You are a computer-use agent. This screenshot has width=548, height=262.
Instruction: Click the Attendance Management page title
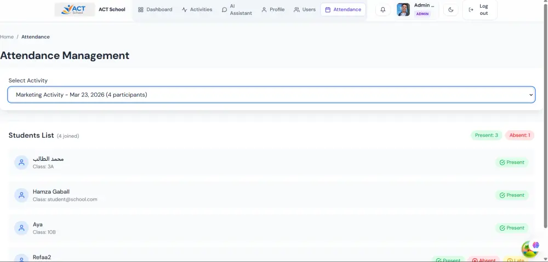65,55
